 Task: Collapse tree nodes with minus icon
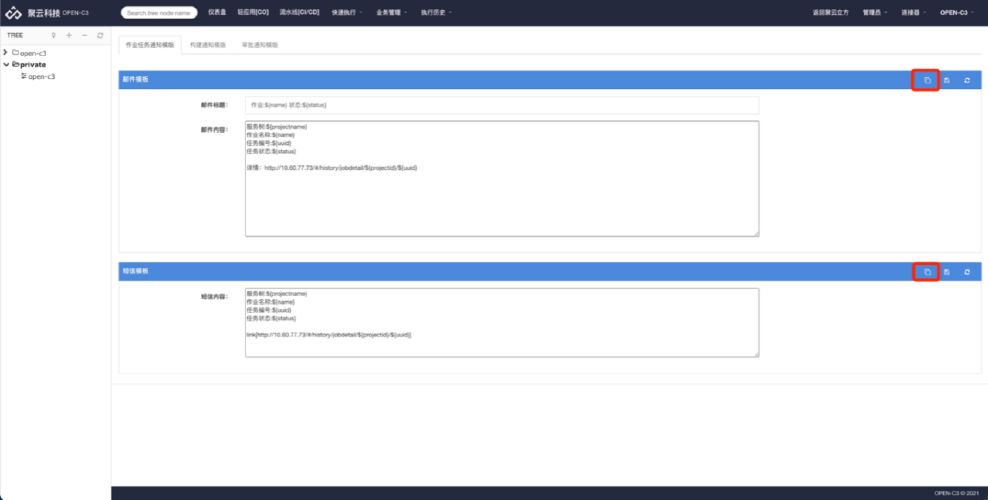[x=85, y=35]
